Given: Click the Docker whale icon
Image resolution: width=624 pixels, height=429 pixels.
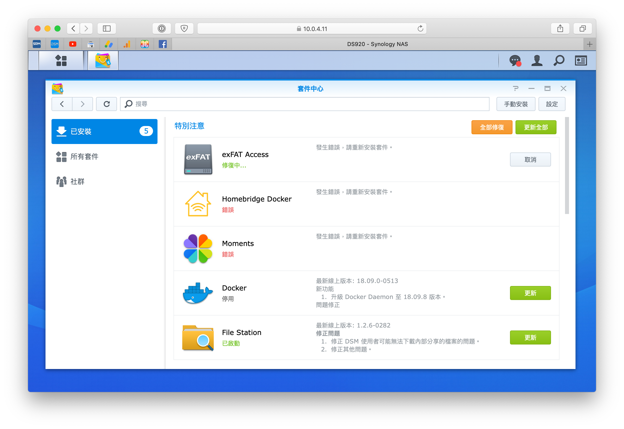Looking at the screenshot, I should (198, 293).
